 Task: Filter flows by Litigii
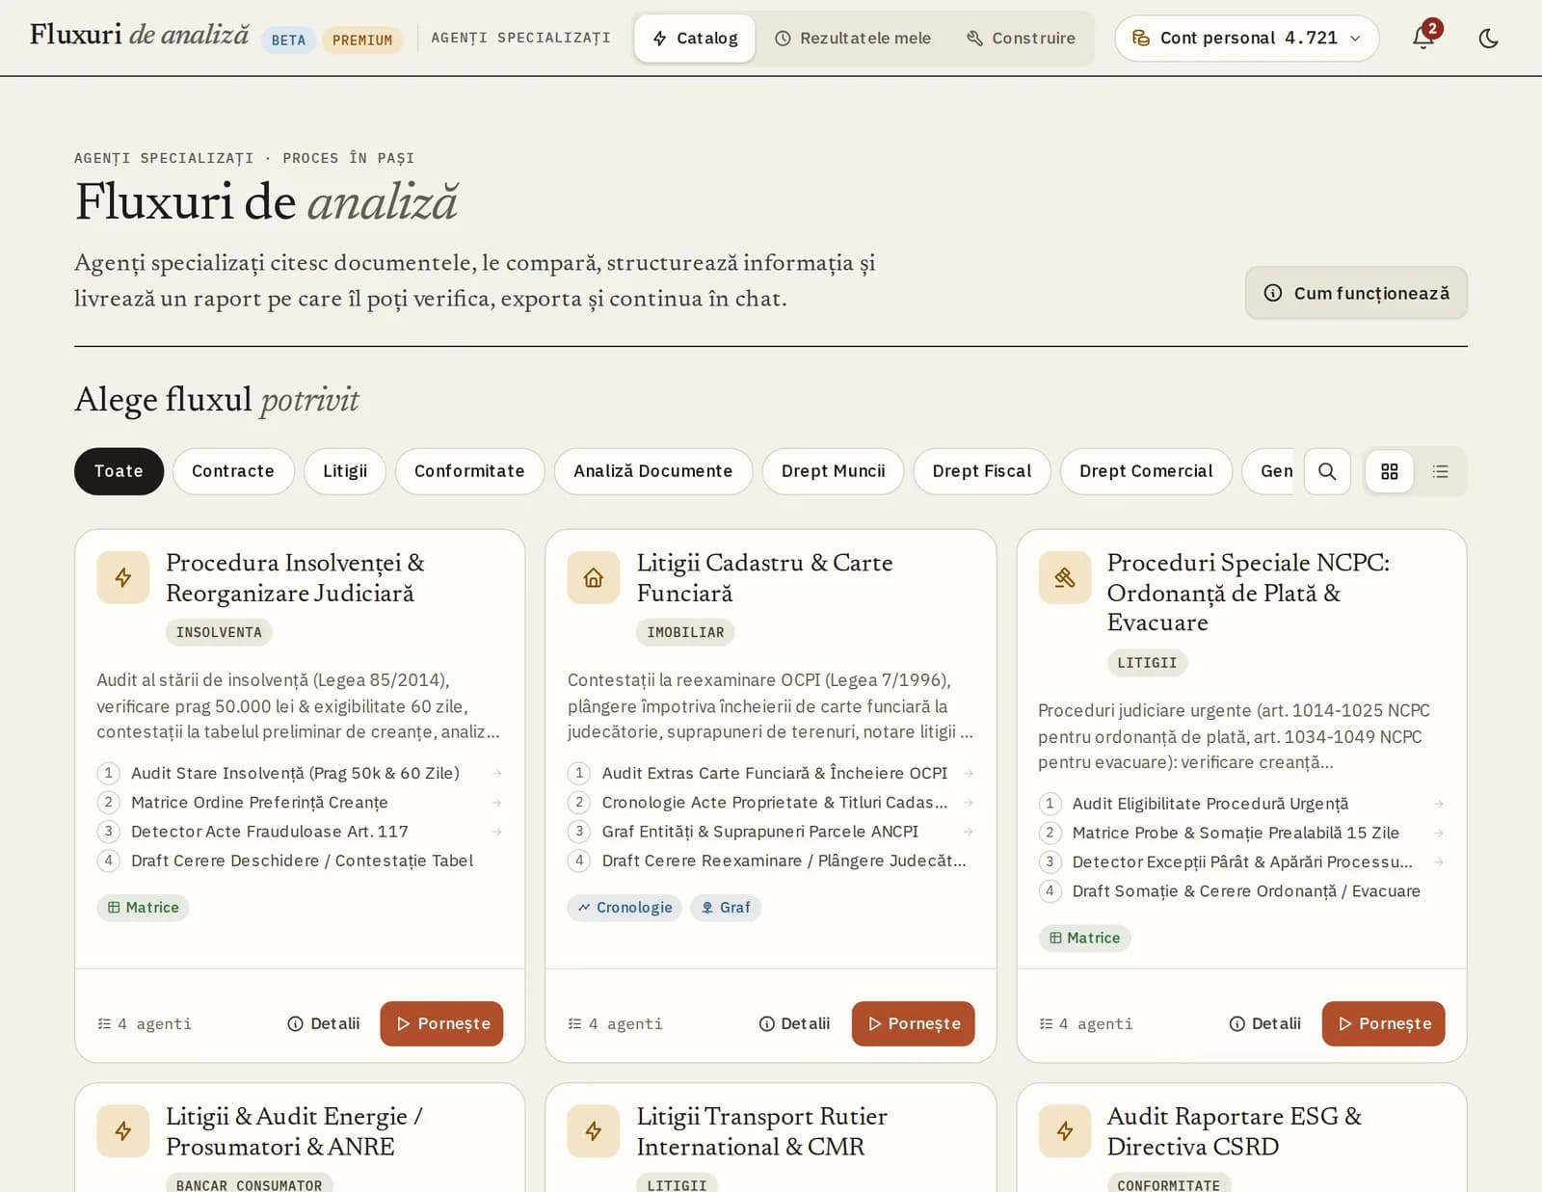345,471
